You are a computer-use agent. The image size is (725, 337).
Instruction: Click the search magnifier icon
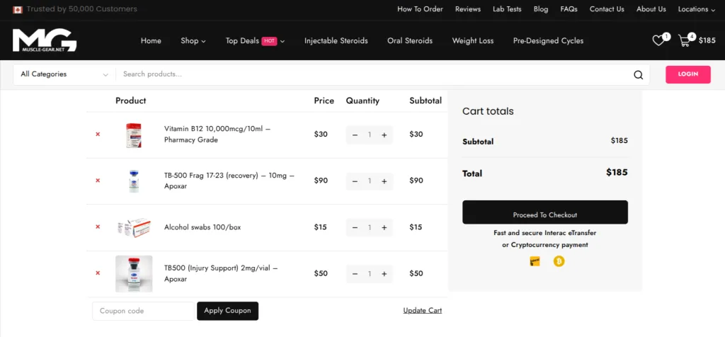(x=638, y=75)
